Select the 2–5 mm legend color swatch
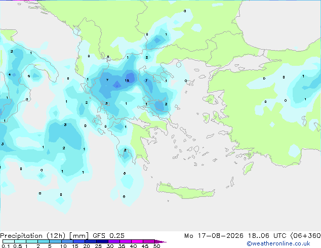Image resolution: width=321 pixels, height=248 pixels. 44,241
